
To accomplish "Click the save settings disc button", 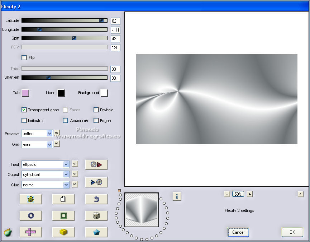I will [96, 182].
